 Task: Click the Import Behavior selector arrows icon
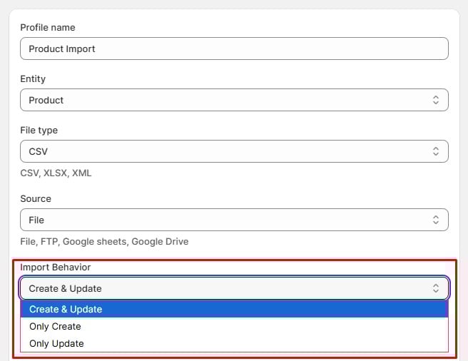(435, 288)
